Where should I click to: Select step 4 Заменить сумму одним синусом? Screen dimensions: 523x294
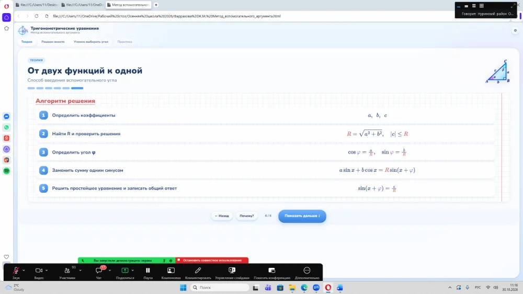(x=266, y=170)
